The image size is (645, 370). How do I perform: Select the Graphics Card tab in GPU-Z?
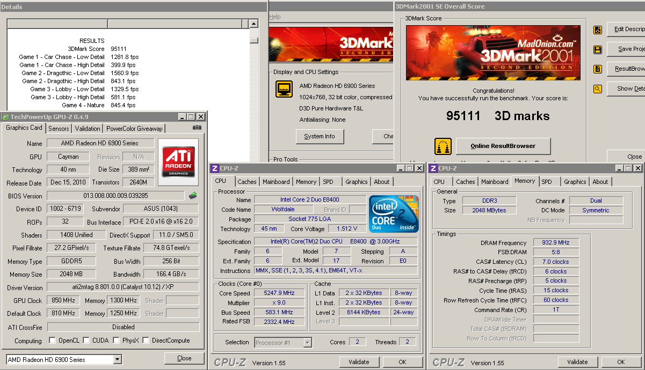coord(24,128)
